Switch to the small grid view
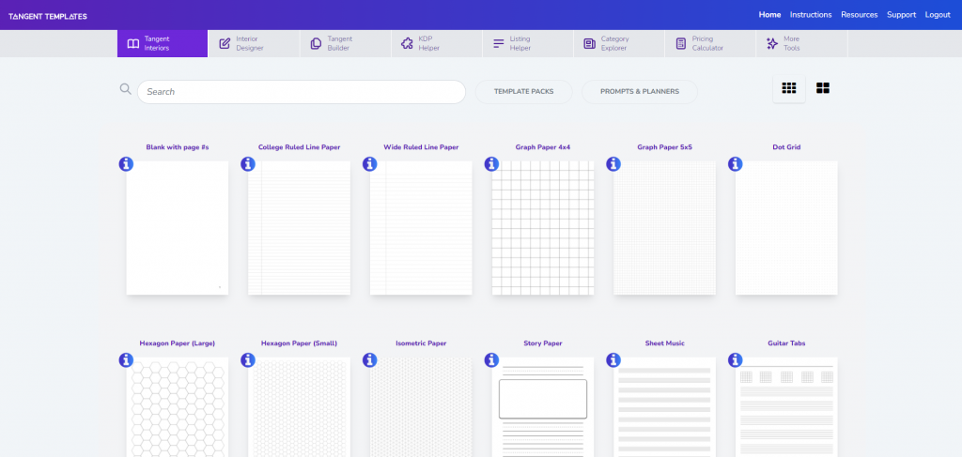This screenshot has height=457, width=962. tap(788, 88)
